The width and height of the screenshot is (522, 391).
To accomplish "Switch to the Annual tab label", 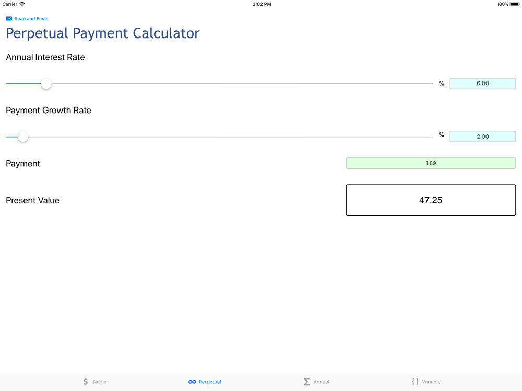I will [x=321, y=382].
